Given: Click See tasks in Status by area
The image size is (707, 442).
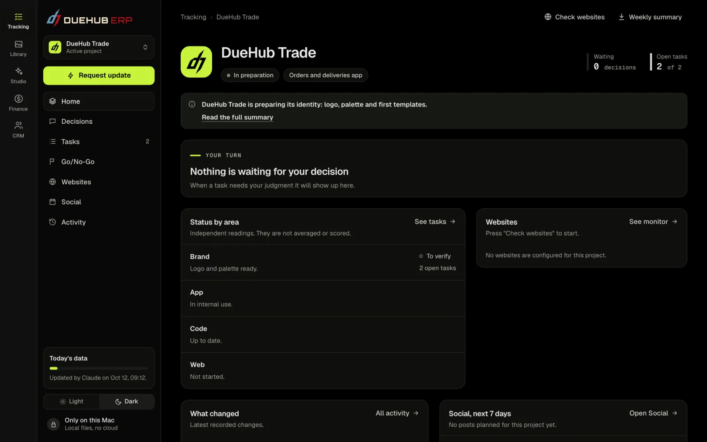Looking at the screenshot, I should coord(435,221).
